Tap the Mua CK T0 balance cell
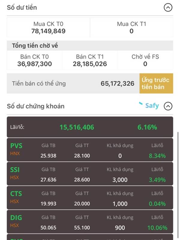 click(48, 28)
